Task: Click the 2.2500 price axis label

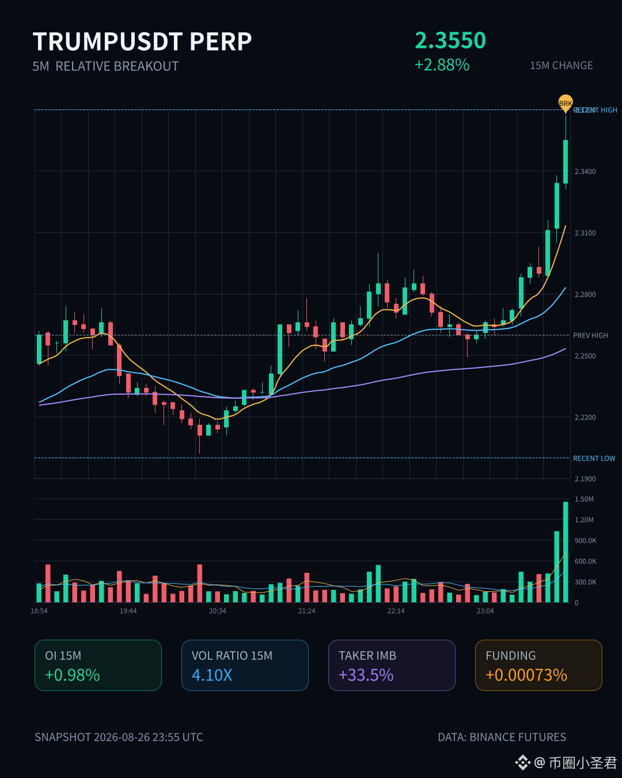Action: (x=585, y=356)
